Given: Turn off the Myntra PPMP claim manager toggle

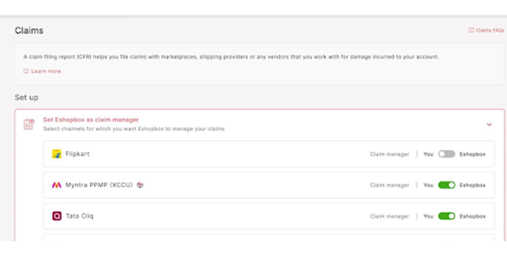Looking at the screenshot, I should click(447, 185).
